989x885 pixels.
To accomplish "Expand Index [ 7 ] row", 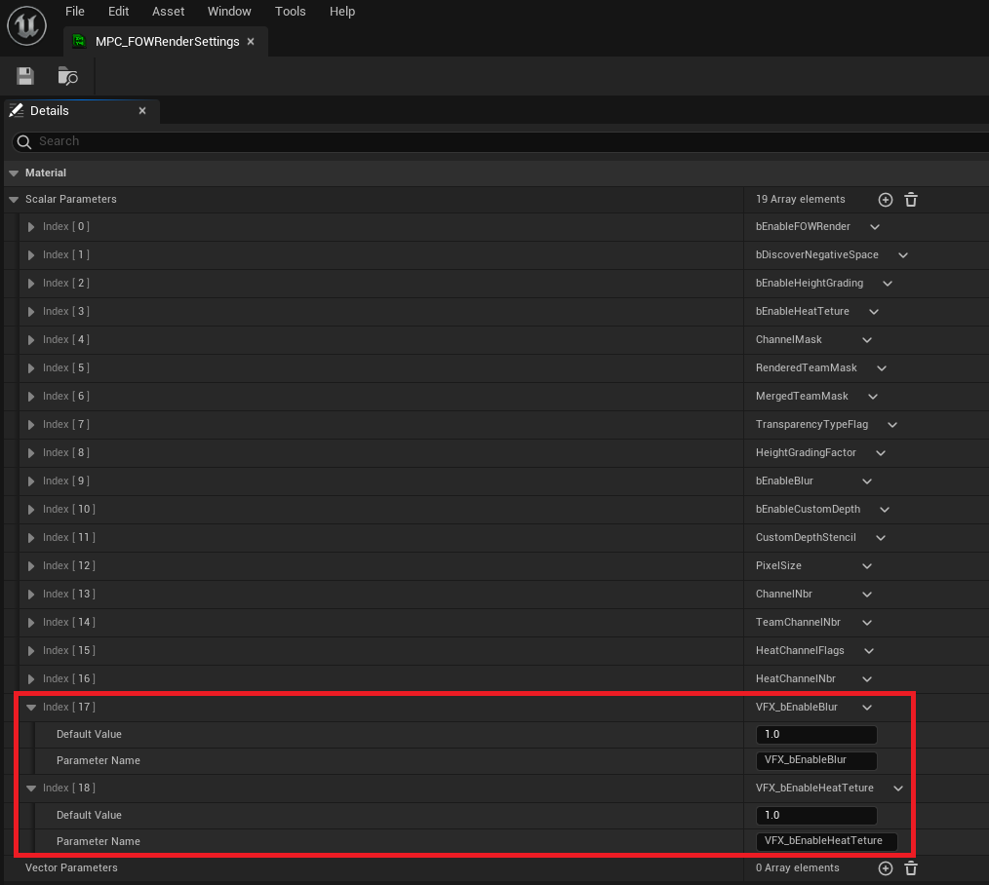I will (x=31, y=425).
